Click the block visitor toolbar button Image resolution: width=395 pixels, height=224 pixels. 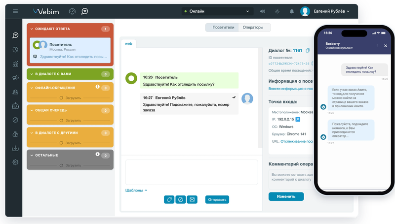181,200
